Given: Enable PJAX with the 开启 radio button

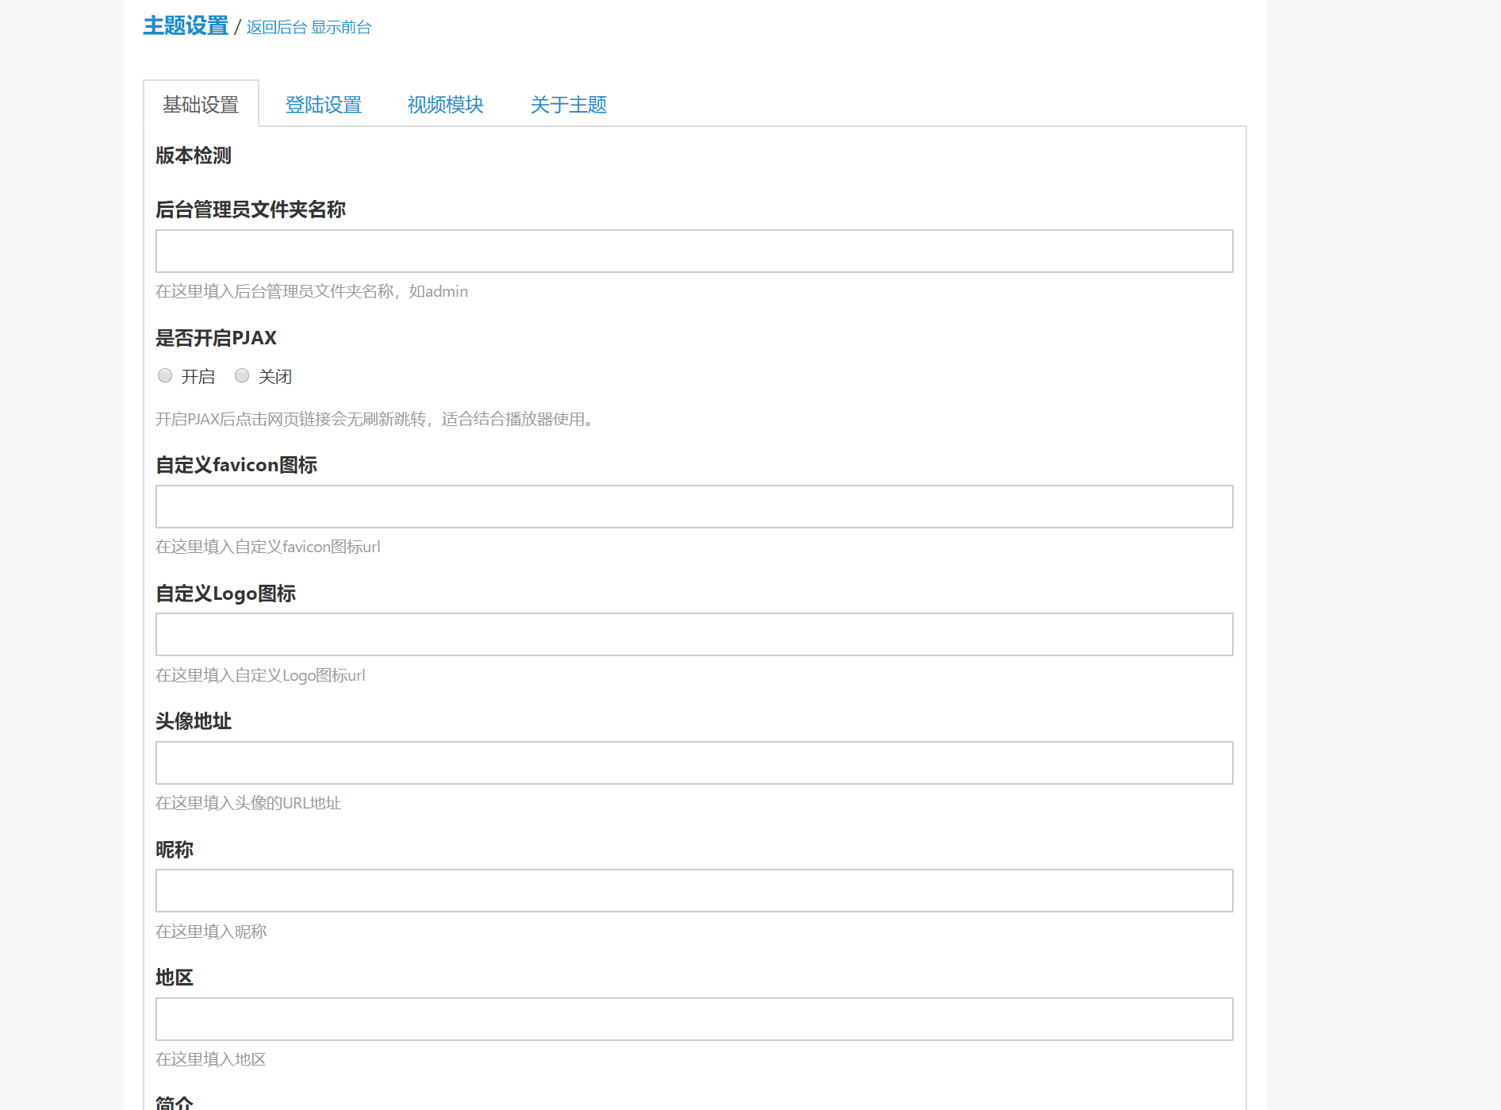Looking at the screenshot, I should coord(165,376).
